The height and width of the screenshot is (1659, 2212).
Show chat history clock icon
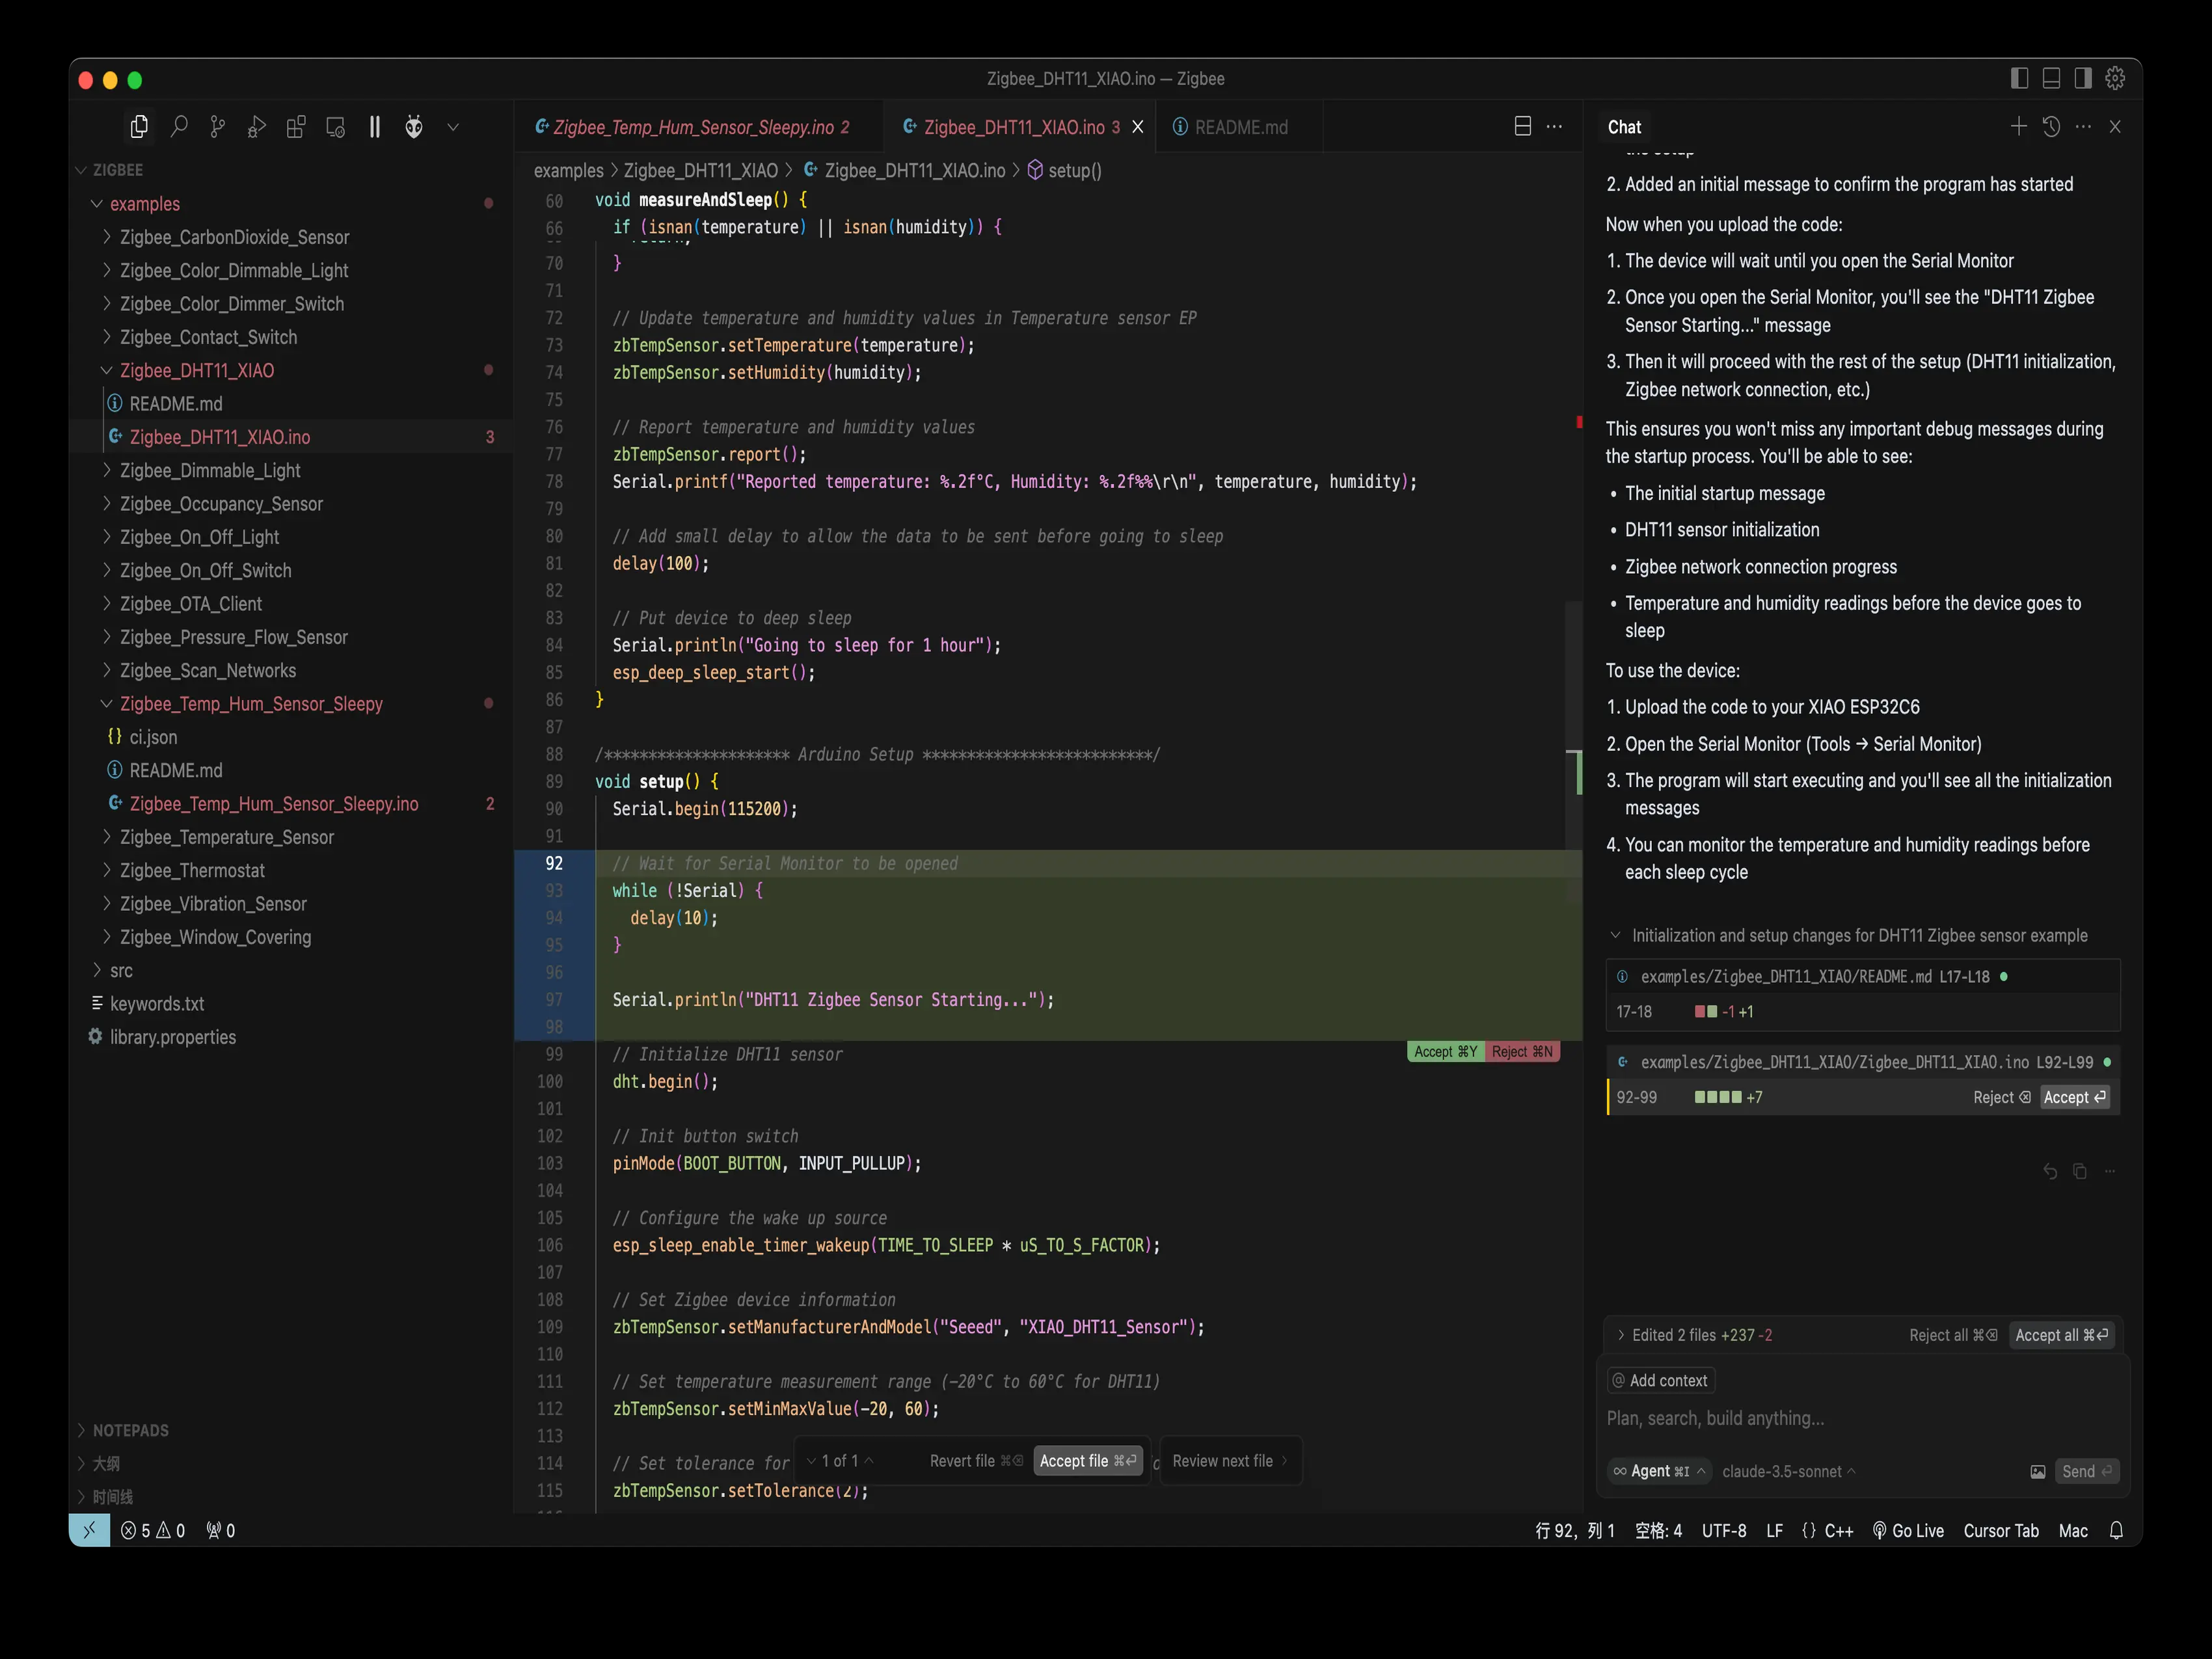(2051, 127)
